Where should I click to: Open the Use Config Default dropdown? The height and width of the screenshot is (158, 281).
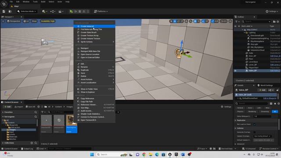coord(262,136)
